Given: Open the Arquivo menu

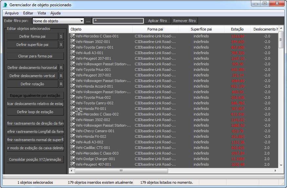Looking at the screenshot, I should [12, 13].
